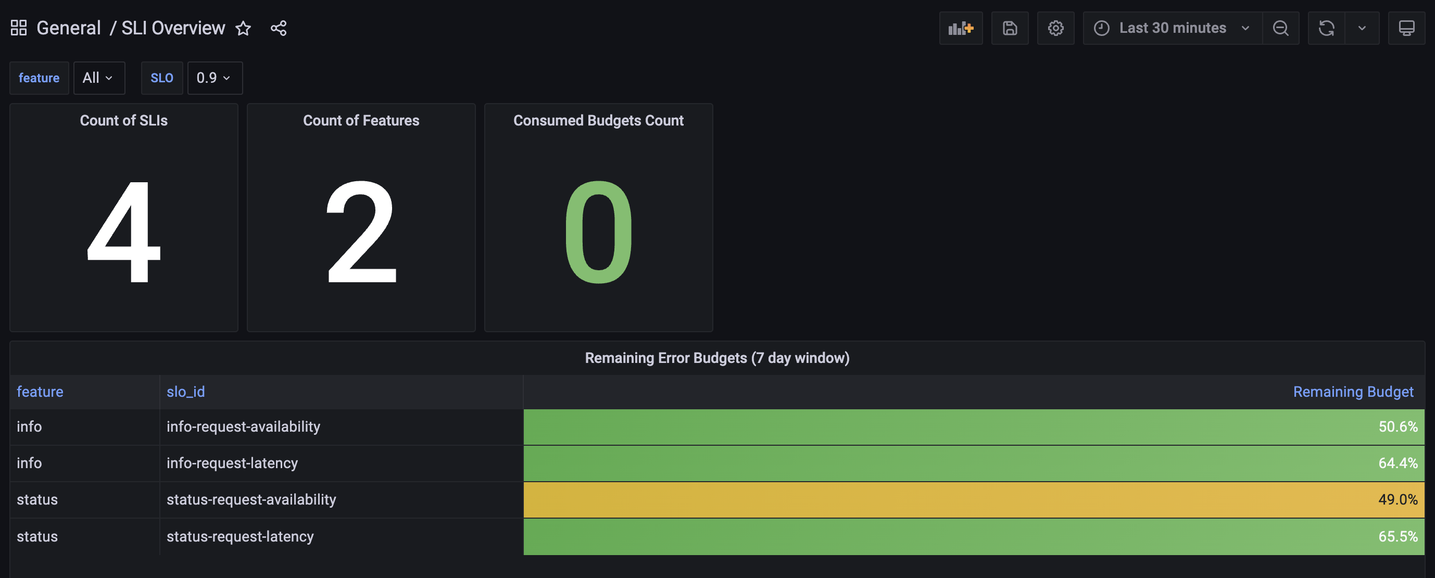Sort table by slo_id column
This screenshot has width=1435, height=578.
185,392
